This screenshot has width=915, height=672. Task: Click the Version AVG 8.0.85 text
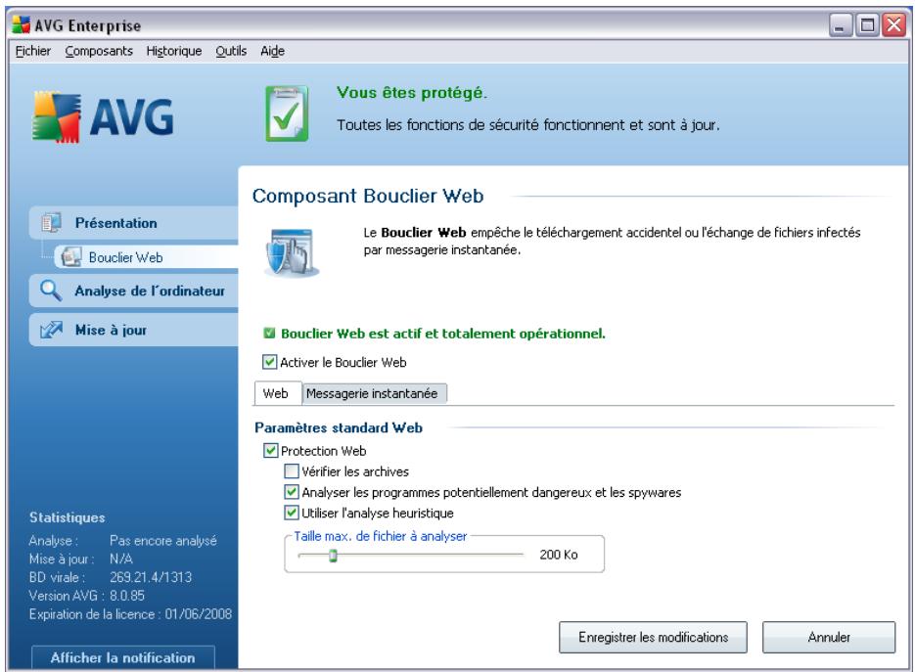click(x=86, y=596)
